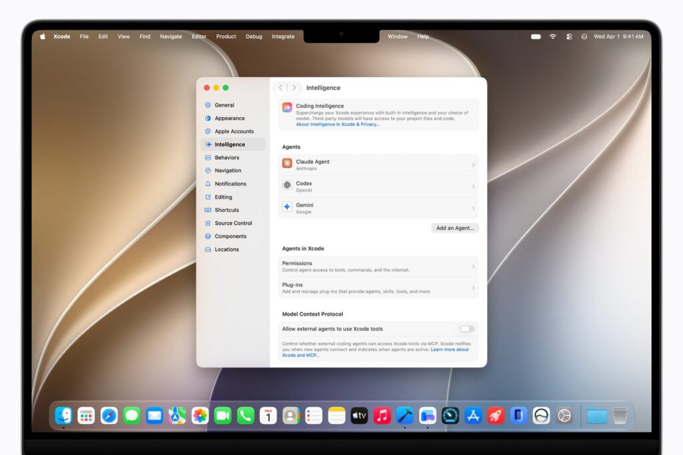Screen dimensions: 683x455
Task: Select Intelligence in the settings sidebar
Action: click(233, 145)
